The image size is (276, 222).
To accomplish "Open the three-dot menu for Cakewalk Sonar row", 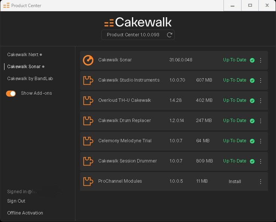I will (261, 60).
